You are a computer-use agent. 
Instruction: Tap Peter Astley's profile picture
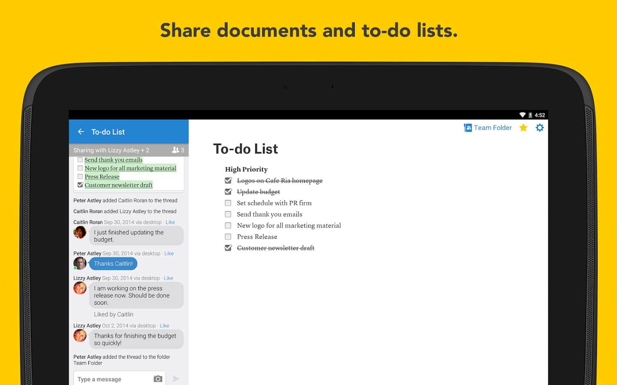[80, 264]
